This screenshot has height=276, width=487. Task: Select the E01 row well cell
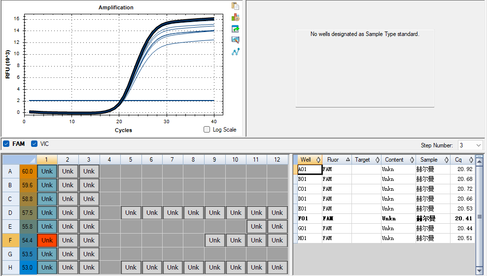click(310, 208)
